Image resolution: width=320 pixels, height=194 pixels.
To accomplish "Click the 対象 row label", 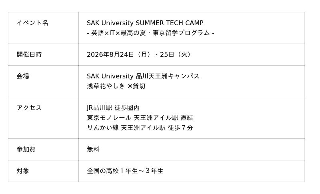I will (x=23, y=171).
